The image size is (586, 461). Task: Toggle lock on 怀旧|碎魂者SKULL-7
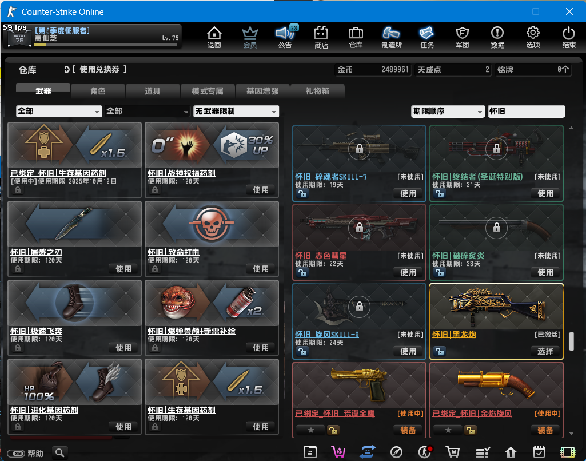pyautogui.click(x=302, y=193)
